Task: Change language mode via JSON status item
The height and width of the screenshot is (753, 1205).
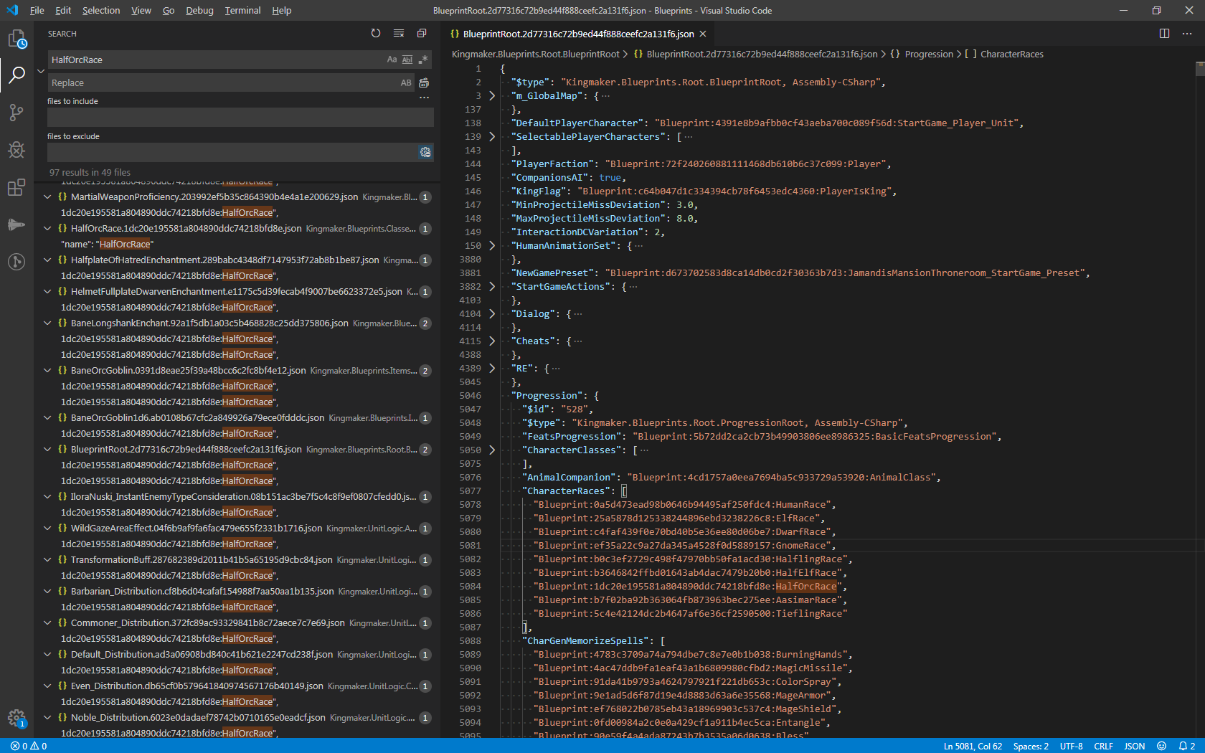Action: pyautogui.click(x=1134, y=746)
